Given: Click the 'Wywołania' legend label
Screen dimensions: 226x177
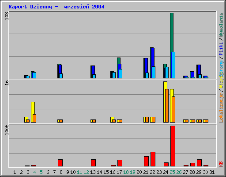Looking at the screenshot, I should [x=221, y=25].
